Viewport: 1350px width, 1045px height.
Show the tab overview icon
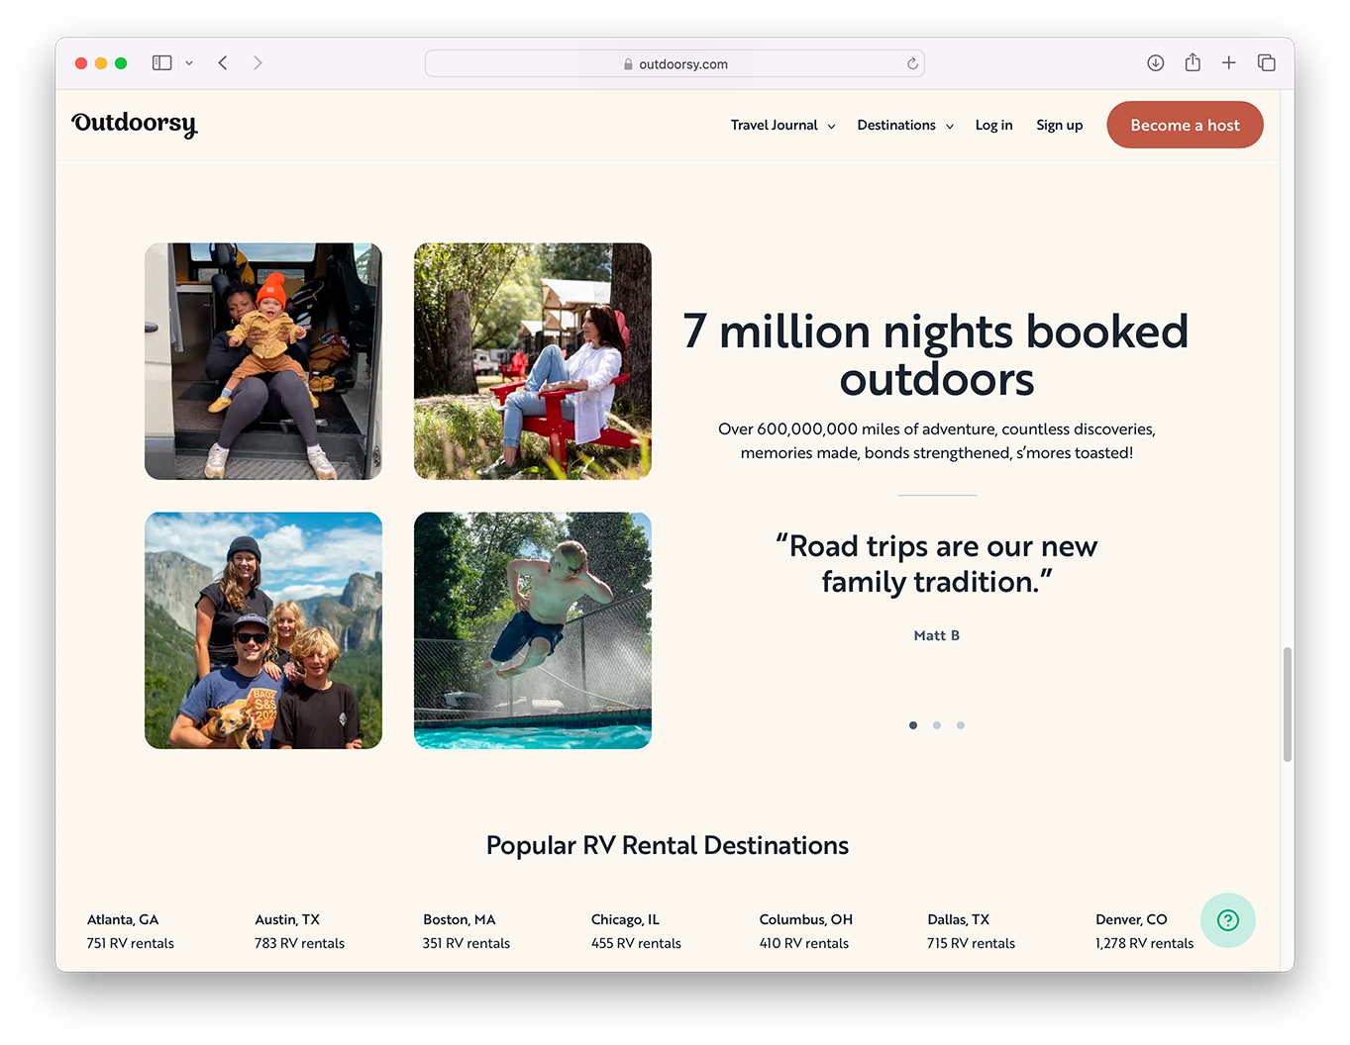tap(1266, 63)
